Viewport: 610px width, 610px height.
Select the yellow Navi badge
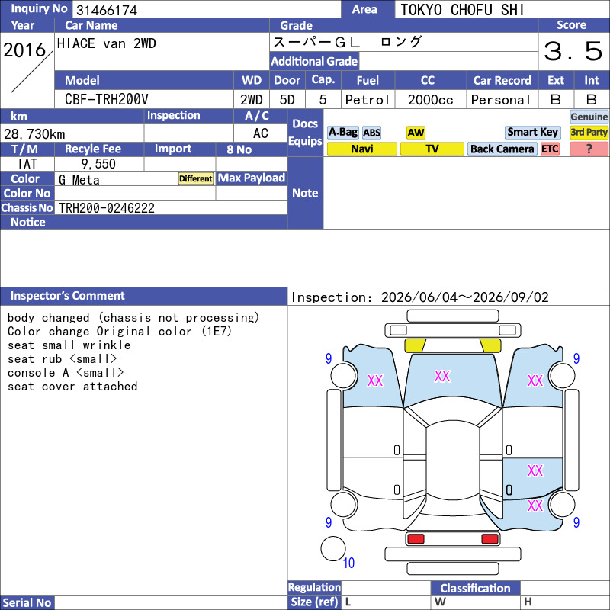361,149
